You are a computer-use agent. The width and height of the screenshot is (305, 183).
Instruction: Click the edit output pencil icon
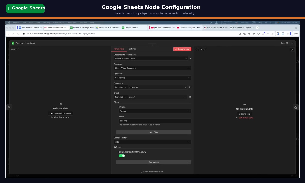click(x=292, y=50)
